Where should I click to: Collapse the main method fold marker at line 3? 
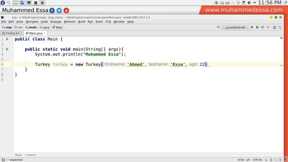tap(13, 49)
